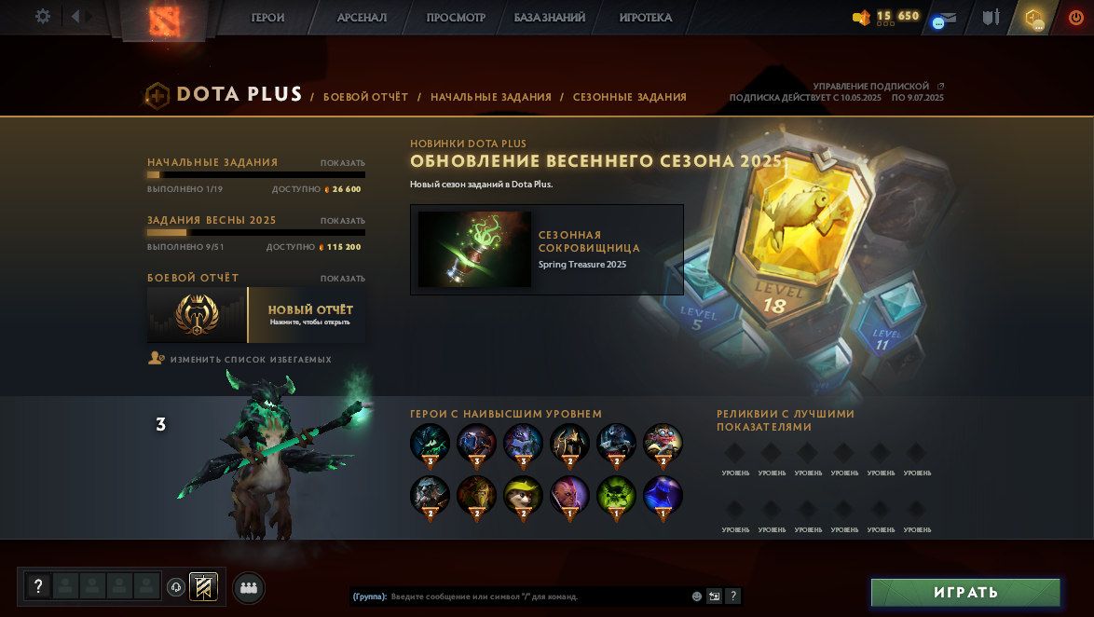Open the Spring Treasure 2025 thumbnail
The image size is (1094, 617).
(x=474, y=249)
